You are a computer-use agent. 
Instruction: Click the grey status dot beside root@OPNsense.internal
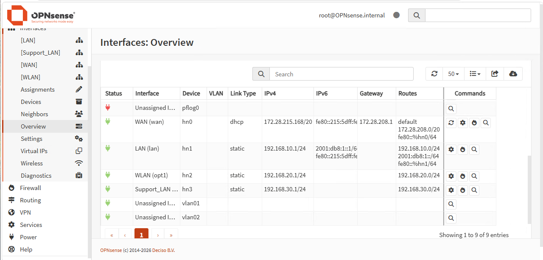(397, 15)
